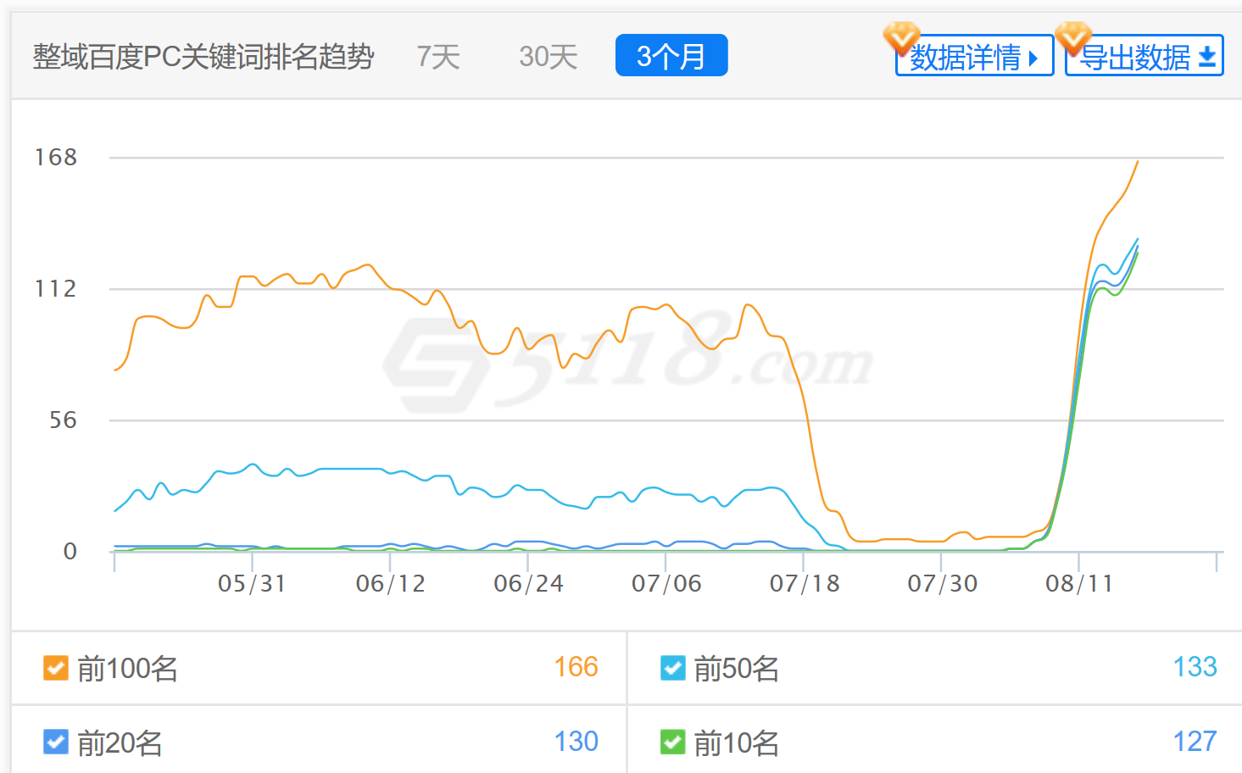This screenshot has height=773, width=1242.
Task: Select the 30天 time range tab
Action: point(548,57)
